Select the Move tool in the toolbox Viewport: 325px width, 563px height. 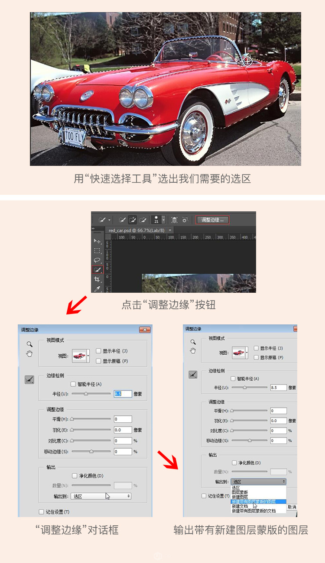tap(97, 241)
